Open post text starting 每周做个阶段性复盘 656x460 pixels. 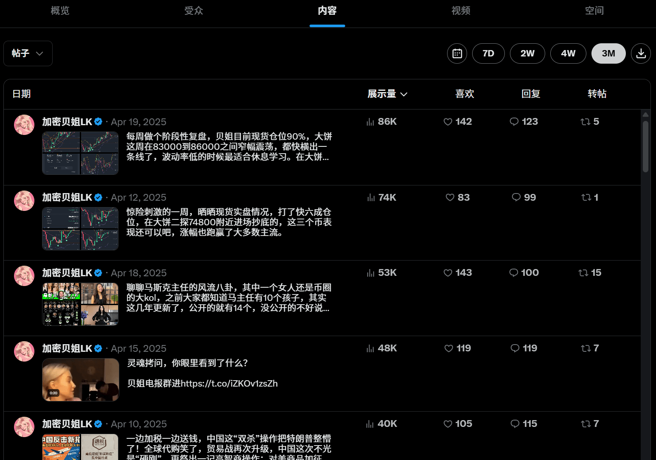[229, 147]
